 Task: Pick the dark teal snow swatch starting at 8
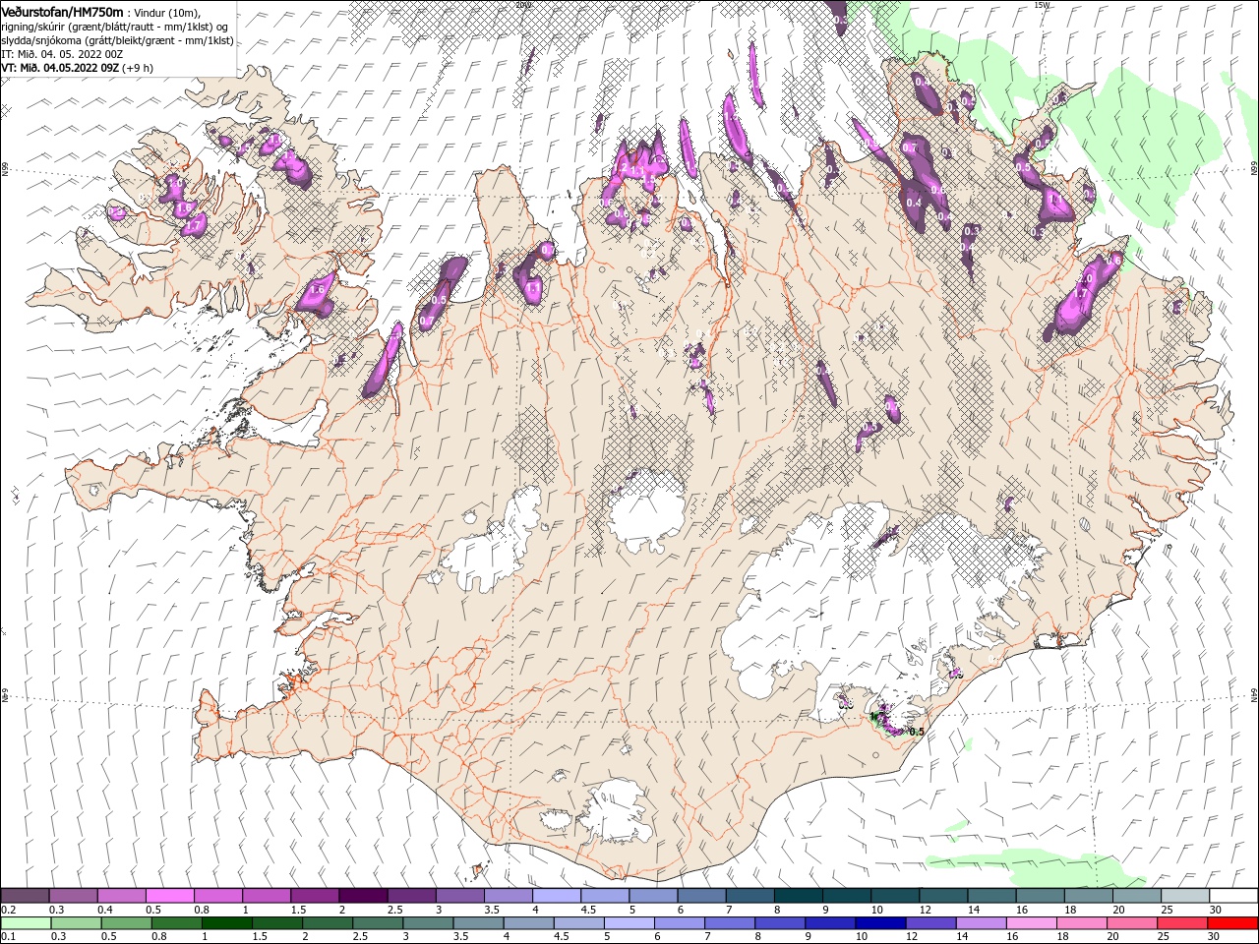tap(797, 896)
